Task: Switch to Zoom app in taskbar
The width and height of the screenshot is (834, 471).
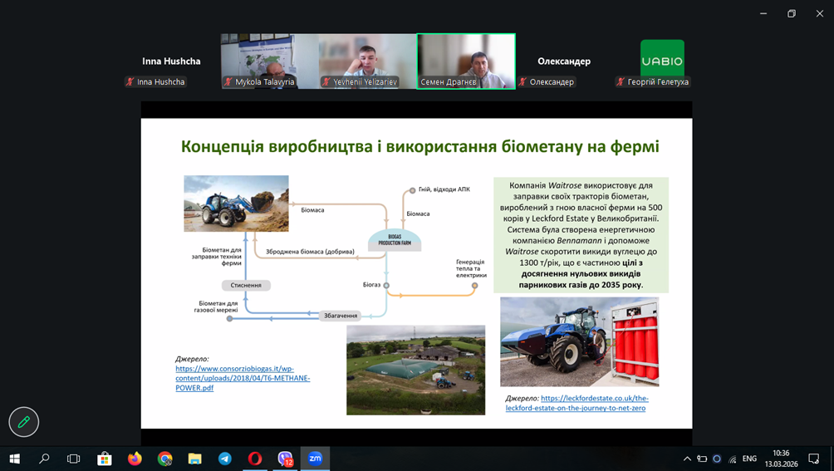Action: (315, 459)
